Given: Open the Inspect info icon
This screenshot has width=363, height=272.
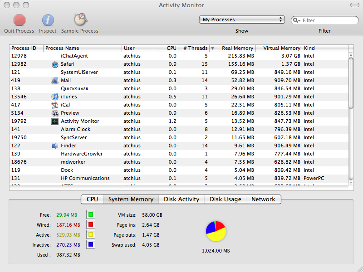Looking at the screenshot, I should click(x=48, y=20).
